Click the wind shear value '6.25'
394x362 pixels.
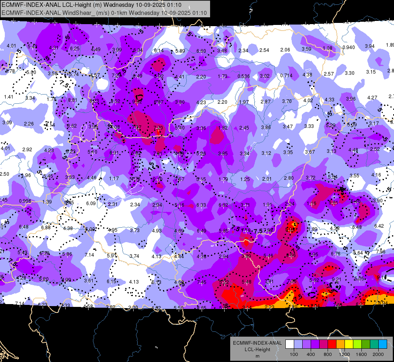pyautogui.click(x=75, y=49)
